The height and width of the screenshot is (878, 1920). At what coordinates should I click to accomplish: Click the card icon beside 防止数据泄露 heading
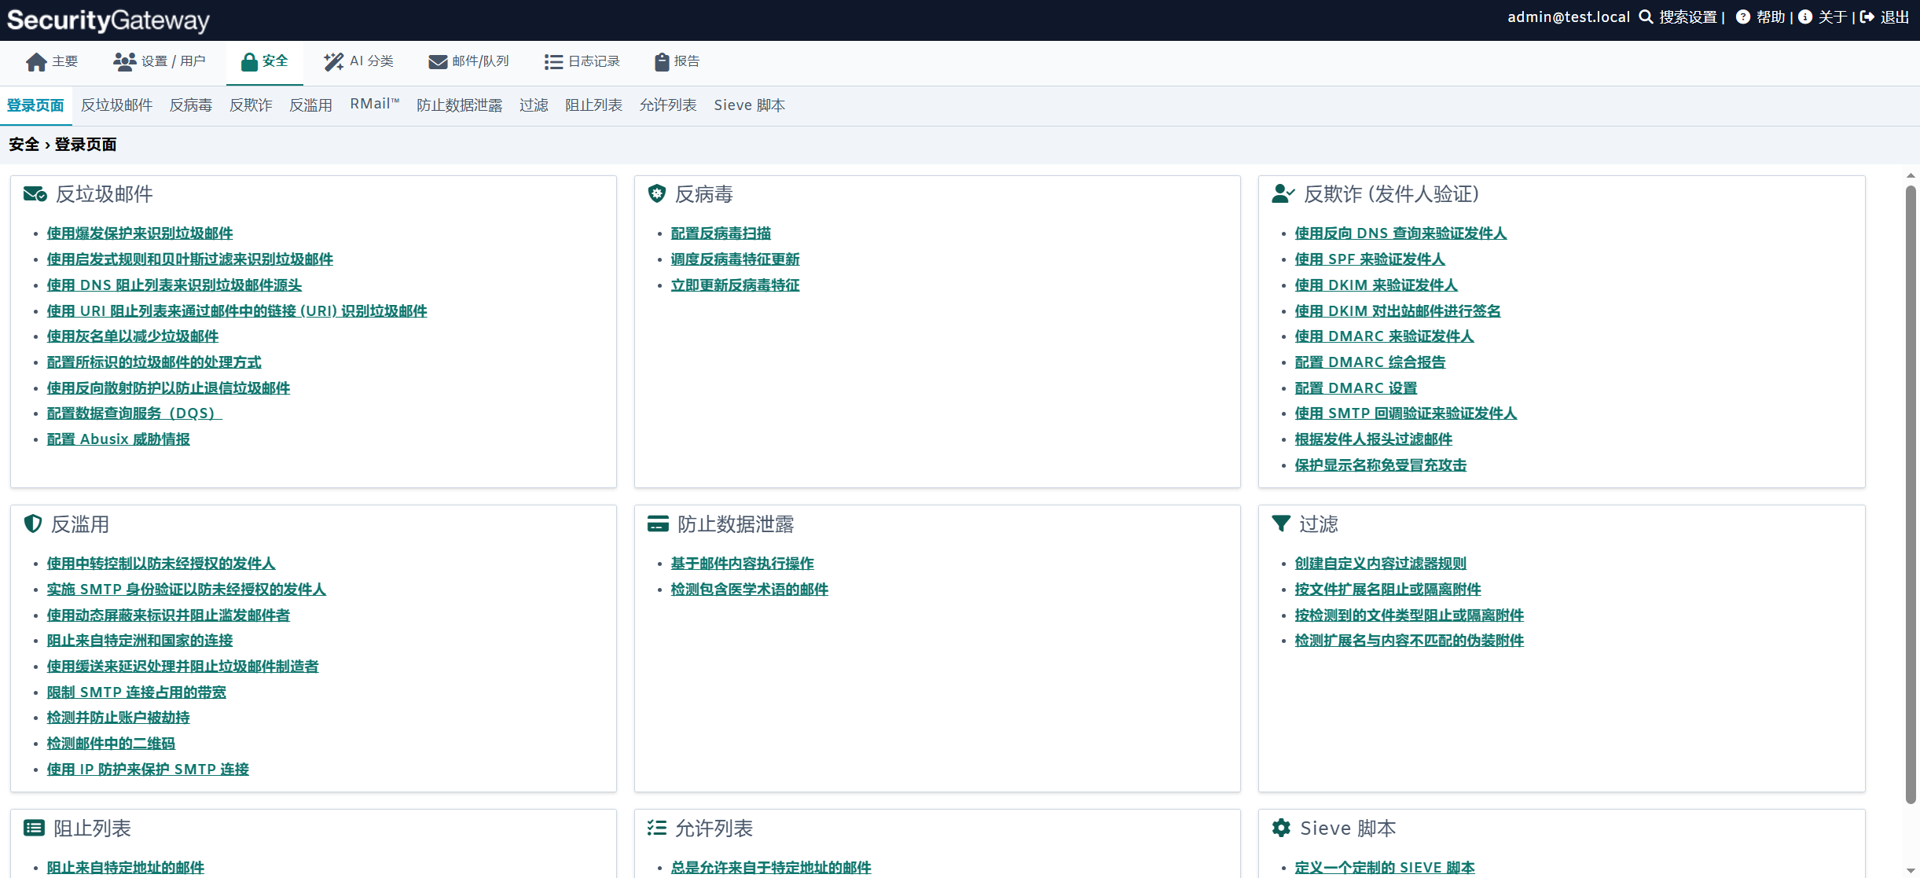(658, 523)
